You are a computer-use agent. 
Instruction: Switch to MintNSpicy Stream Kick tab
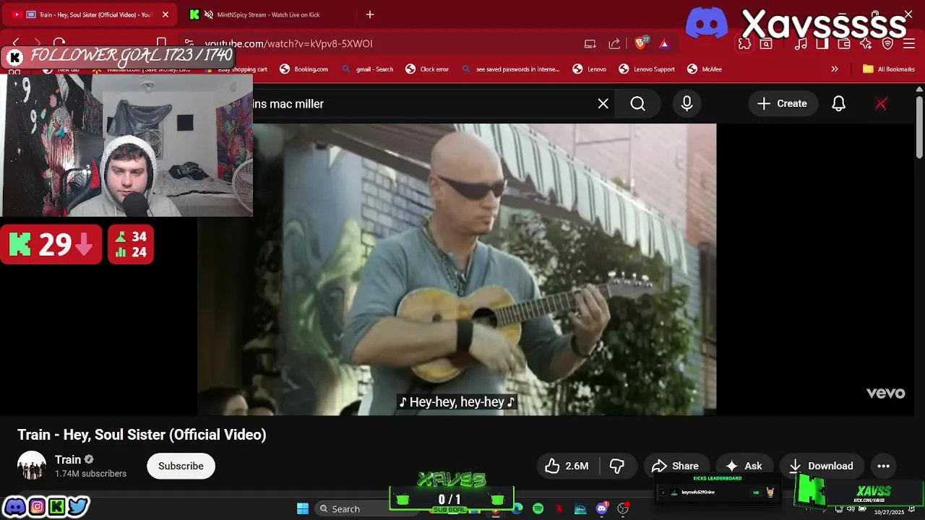coord(267,14)
